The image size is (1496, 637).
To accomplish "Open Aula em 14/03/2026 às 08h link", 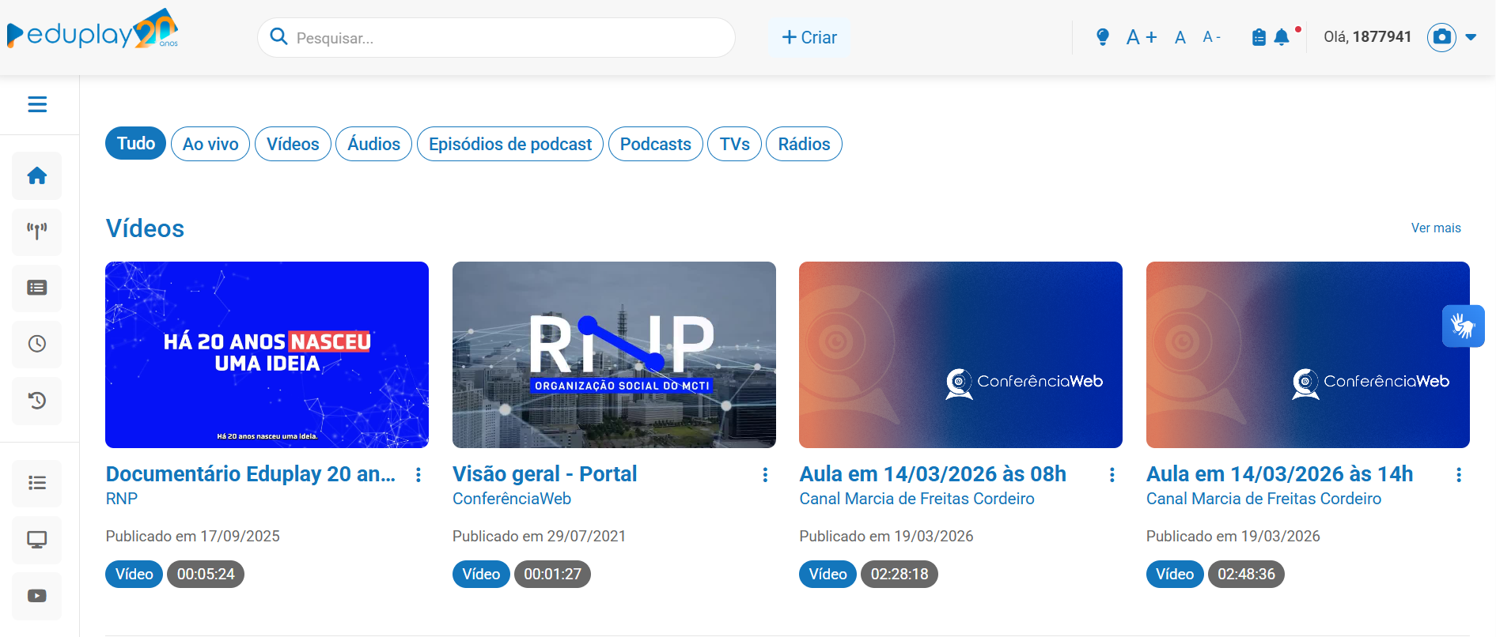I will 933,473.
